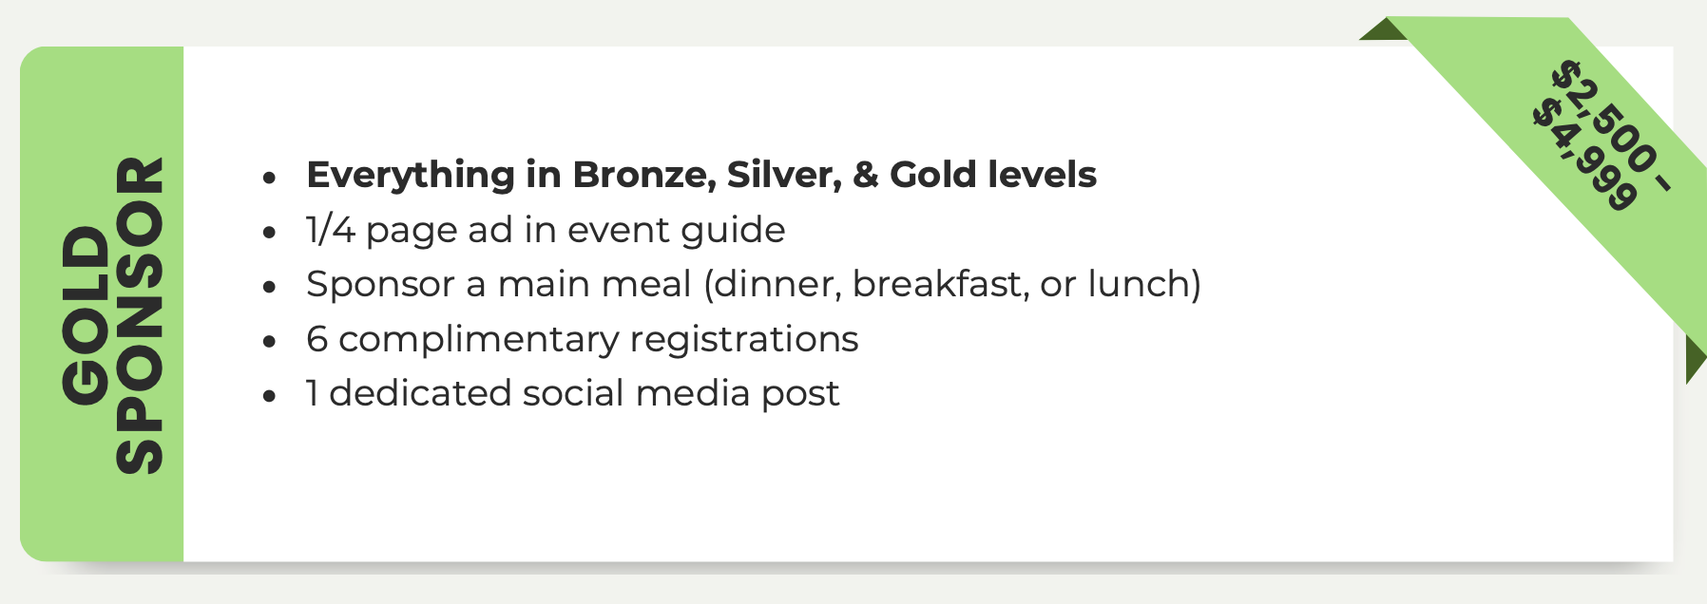1707x604 pixels.
Task: Click the bold words "Gold levels"
Action: tap(993, 175)
